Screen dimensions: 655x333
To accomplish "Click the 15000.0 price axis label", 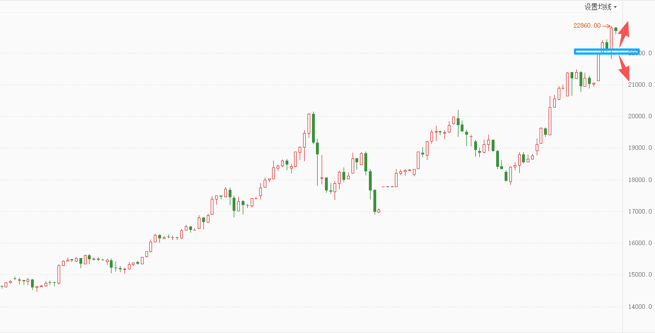I will pos(640,274).
